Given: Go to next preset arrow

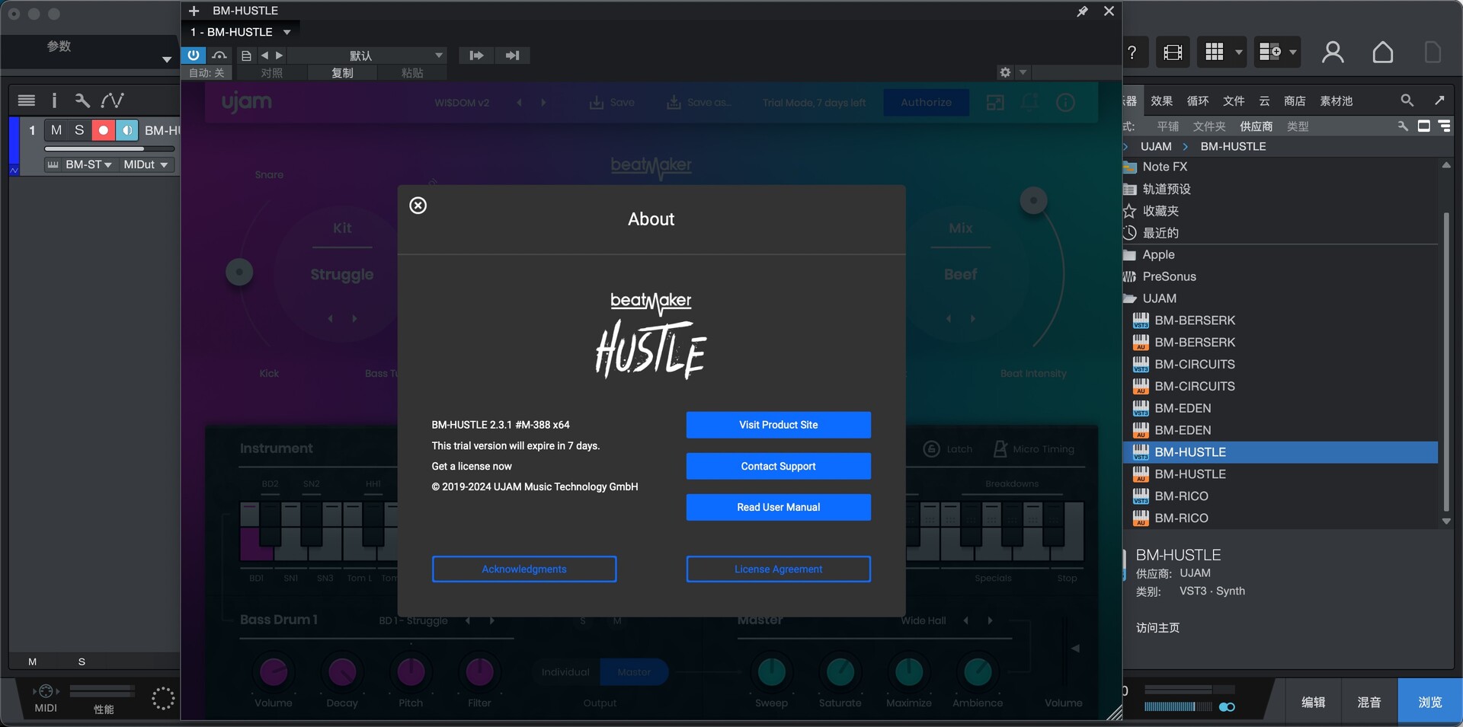Looking at the screenshot, I should [280, 56].
